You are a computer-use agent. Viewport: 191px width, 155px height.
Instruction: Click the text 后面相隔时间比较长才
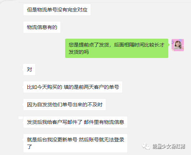tap(139, 45)
